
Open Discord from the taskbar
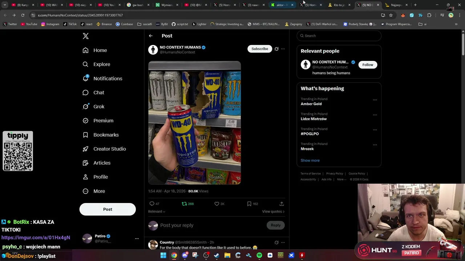coord(185,256)
